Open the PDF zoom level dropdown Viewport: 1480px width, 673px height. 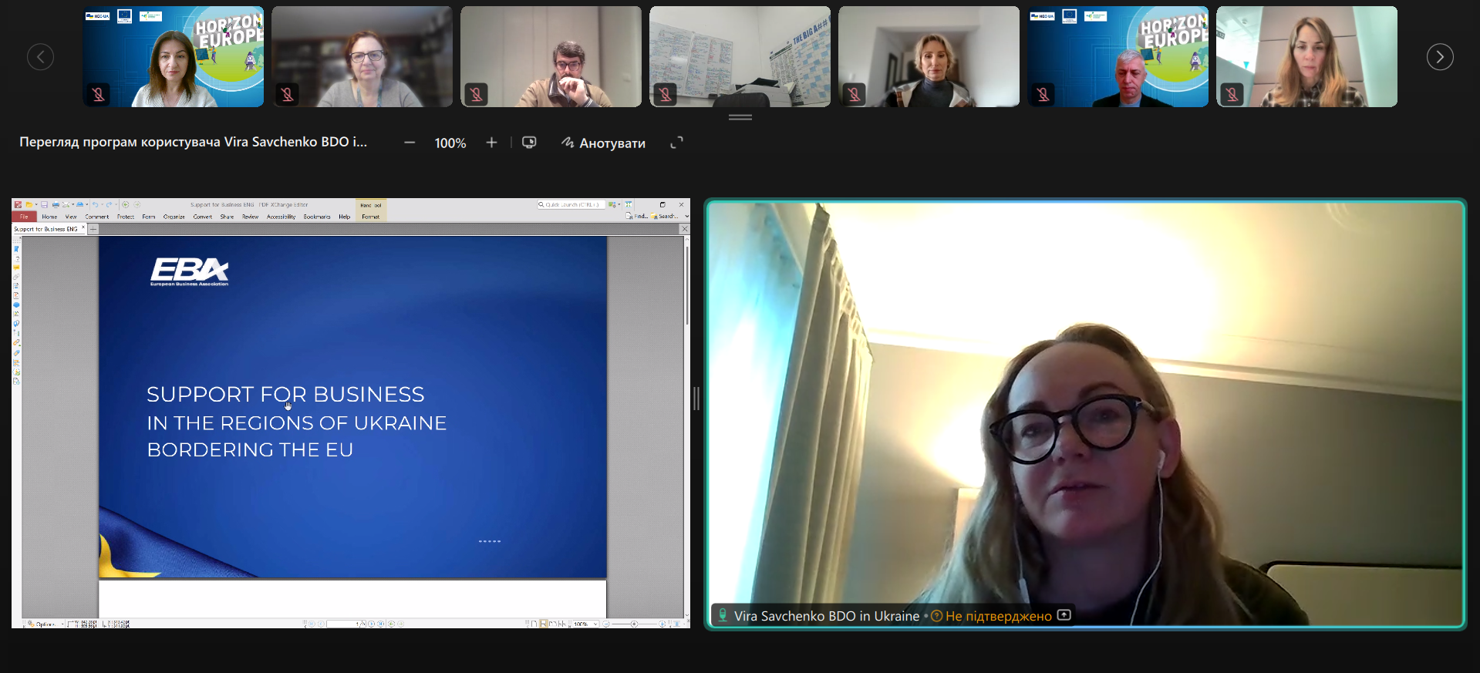[x=595, y=624]
